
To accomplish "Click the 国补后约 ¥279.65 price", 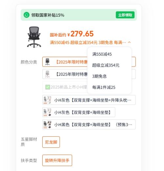I will (72, 34).
